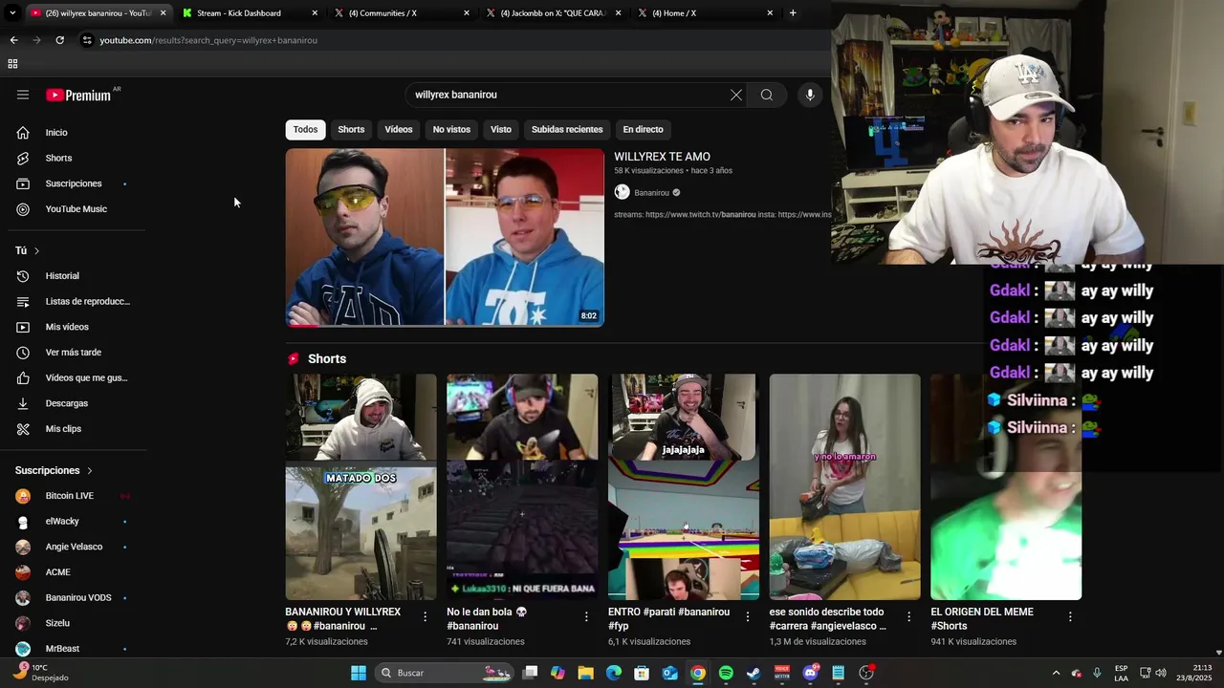
Task: Switch to Communities / X browser tab
Action: pyautogui.click(x=403, y=13)
